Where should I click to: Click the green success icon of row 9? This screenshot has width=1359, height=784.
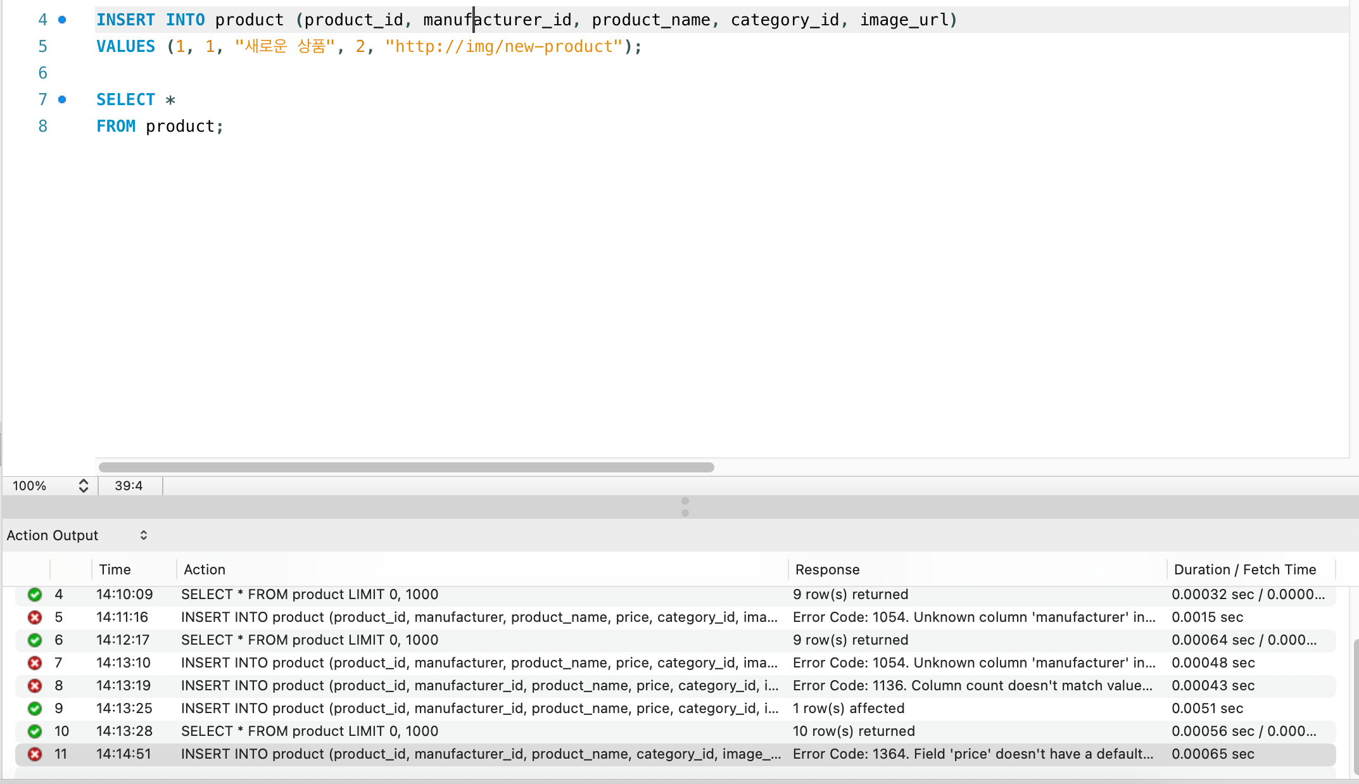point(35,708)
